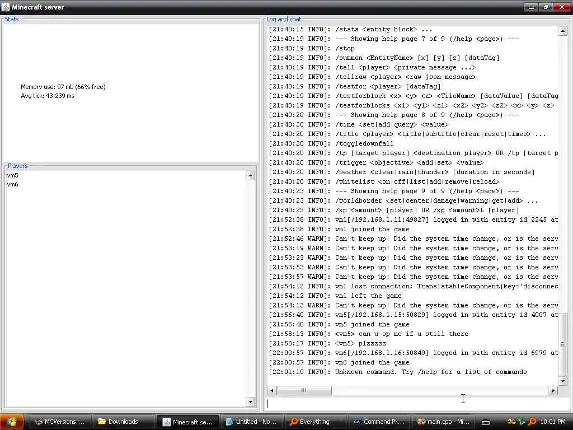This screenshot has width=573, height=430.
Task: Click the 'vm1 left the game' log line
Action: [x=335, y=296]
